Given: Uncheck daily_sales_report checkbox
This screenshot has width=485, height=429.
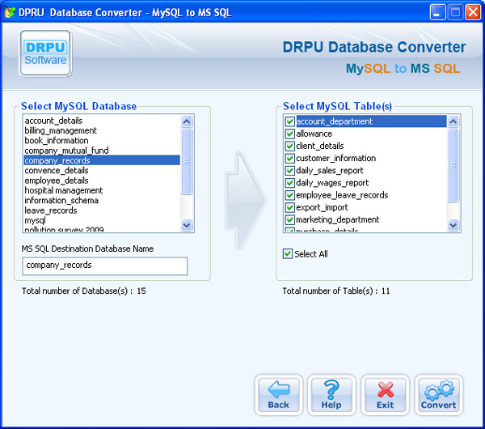Looking at the screenshot, I should (290, 170).
